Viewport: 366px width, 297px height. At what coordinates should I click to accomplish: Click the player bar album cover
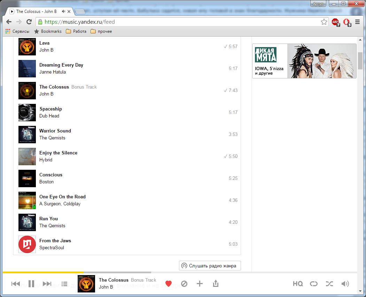[x=86, y=284]
